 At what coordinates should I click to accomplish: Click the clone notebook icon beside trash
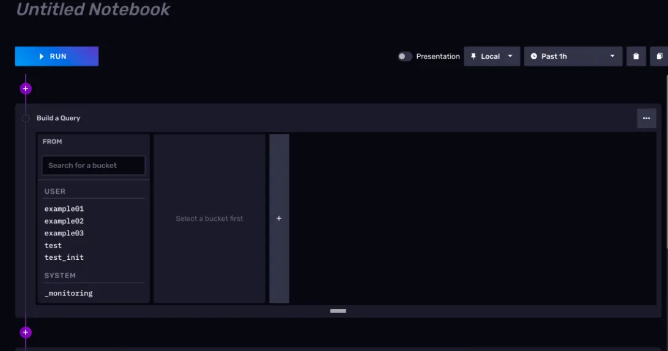pos(659,56)
